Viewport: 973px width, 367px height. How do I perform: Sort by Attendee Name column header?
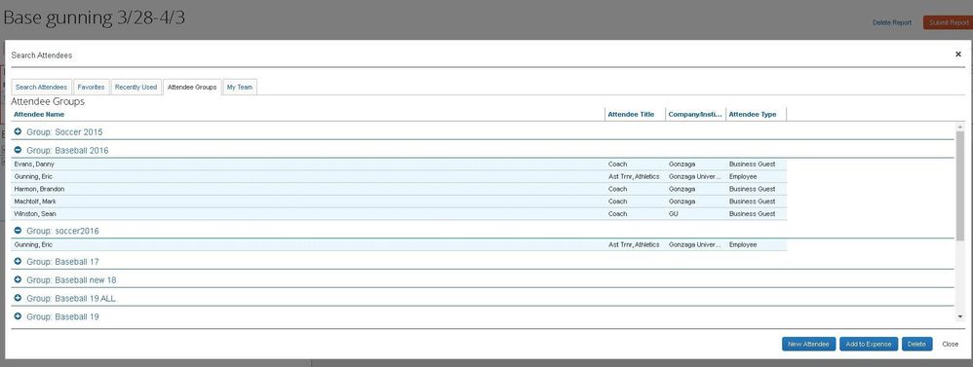(x=307, y=115)
